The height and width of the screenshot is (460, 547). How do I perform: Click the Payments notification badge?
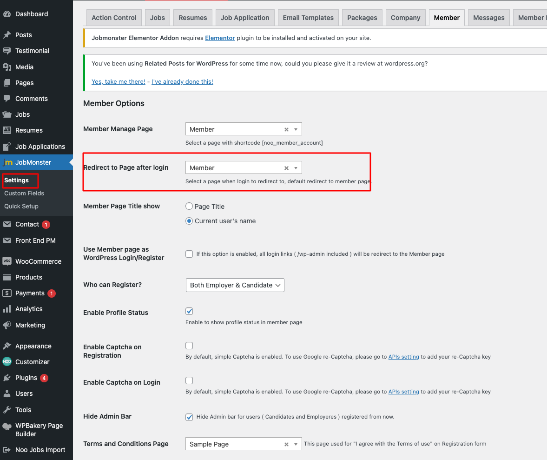52,293
